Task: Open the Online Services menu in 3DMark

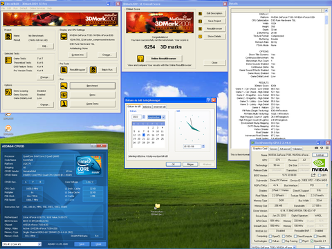Action: (37, 8)
